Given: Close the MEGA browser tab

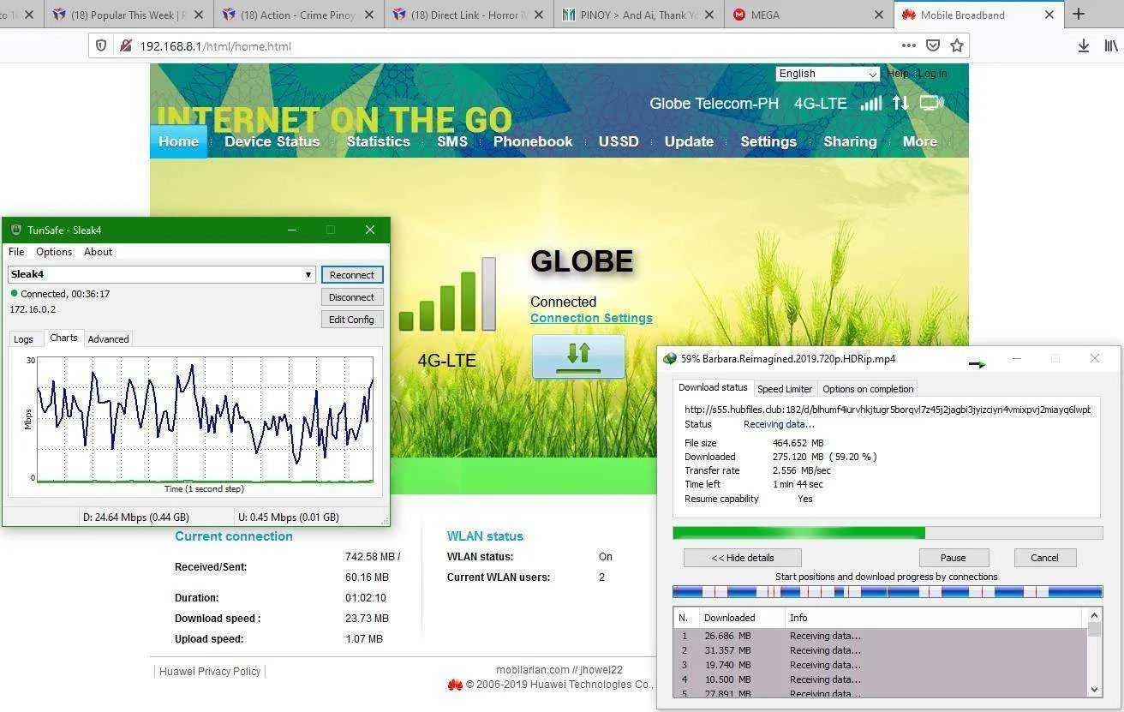Looking at the screenshot, I should [879, 15].
